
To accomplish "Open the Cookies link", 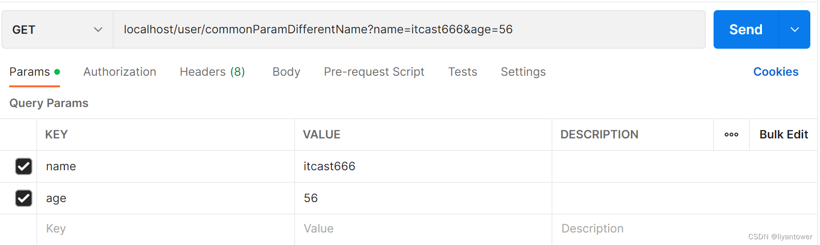I will click(x=775, y=72).
